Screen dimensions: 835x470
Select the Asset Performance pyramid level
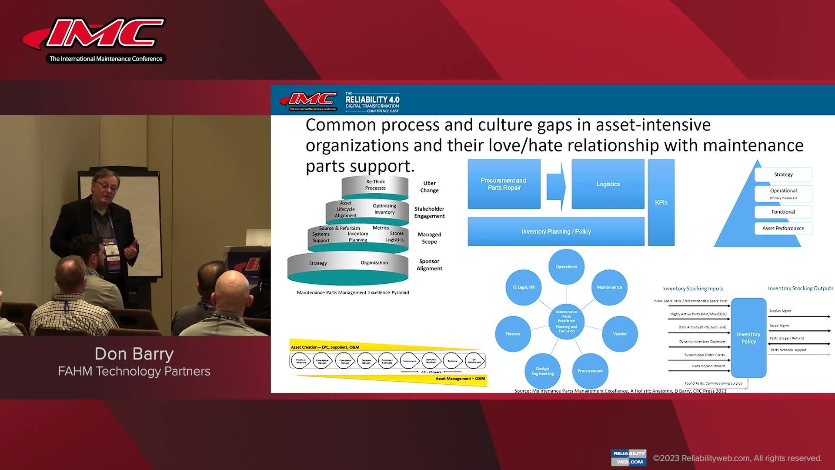[x=783, y=228]
